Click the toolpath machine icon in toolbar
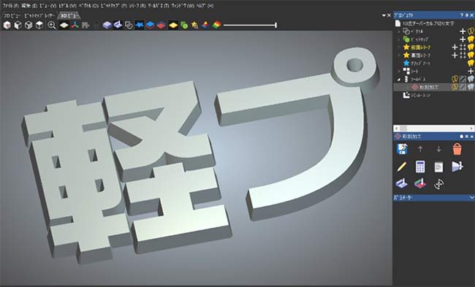Screen dimensions: 475x287 118,25
